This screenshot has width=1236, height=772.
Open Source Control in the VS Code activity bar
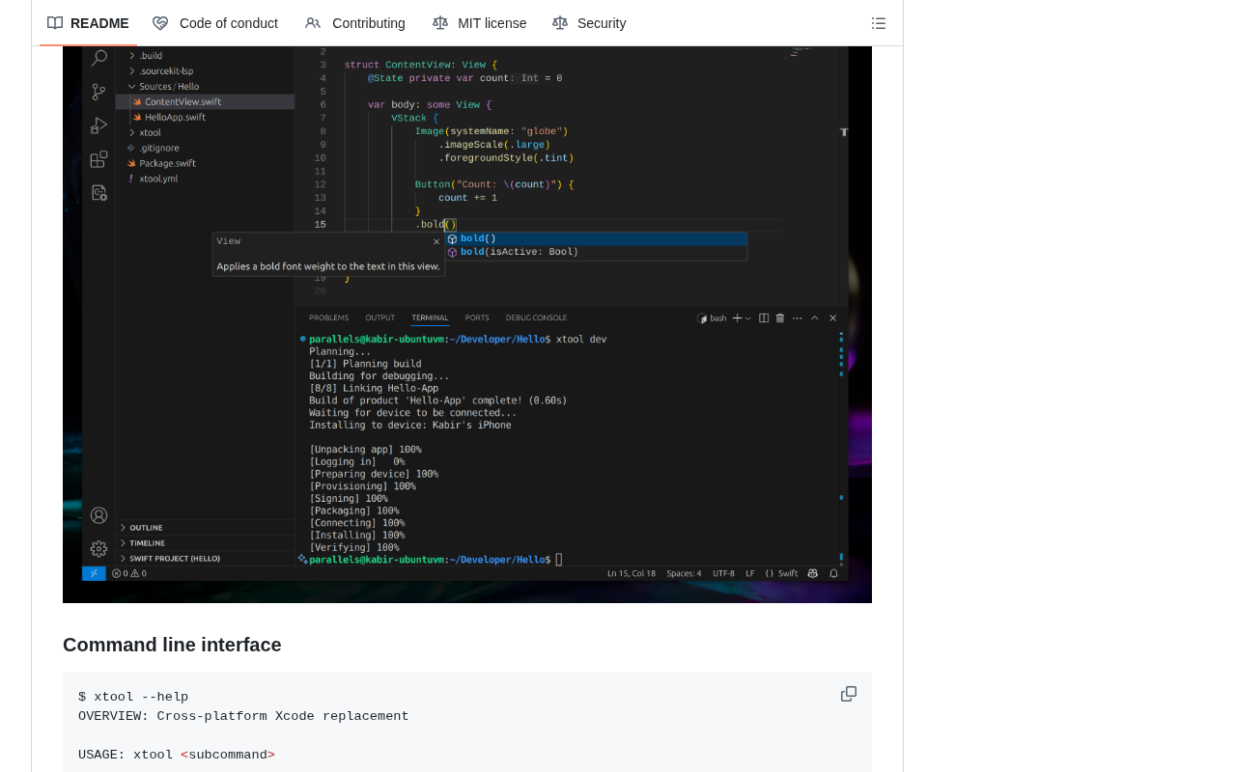pos(98,93)
